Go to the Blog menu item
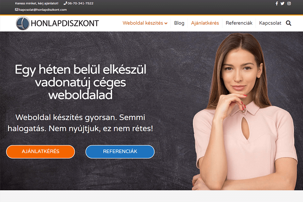The height and width of the screenshot is (202, 303). click(x=179, y=23)
